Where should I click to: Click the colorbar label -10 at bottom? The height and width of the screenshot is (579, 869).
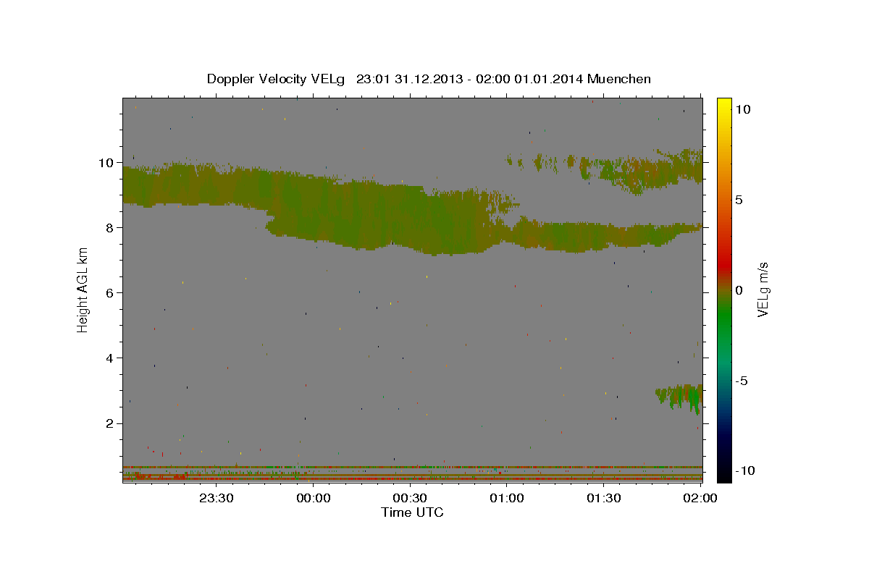[x=744, y=470]
